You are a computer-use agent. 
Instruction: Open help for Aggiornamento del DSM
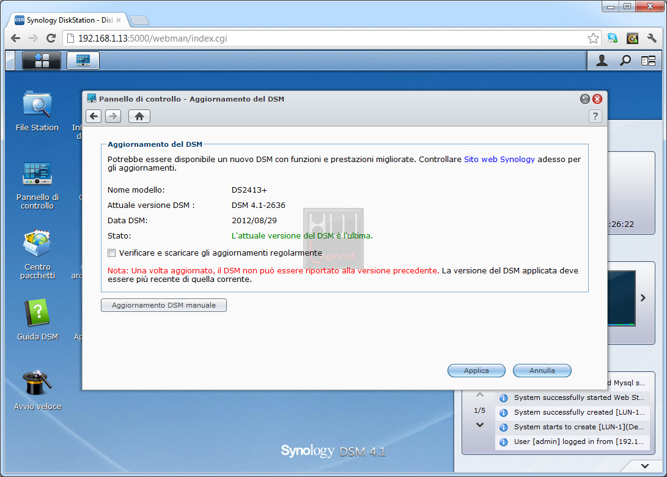pyautogui.click(x=595, y=116)
